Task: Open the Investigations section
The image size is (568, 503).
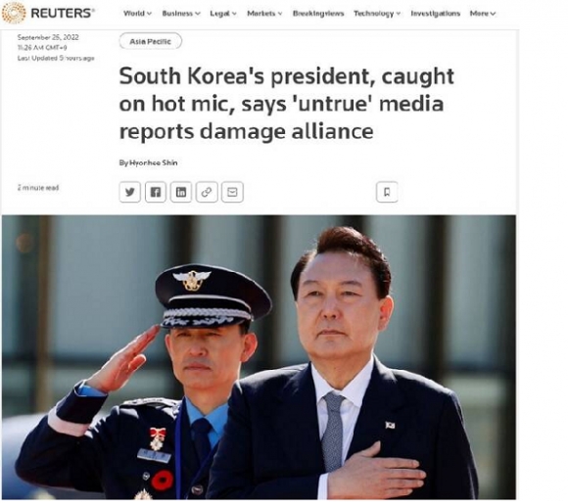Action: click(x=435, y=14)
